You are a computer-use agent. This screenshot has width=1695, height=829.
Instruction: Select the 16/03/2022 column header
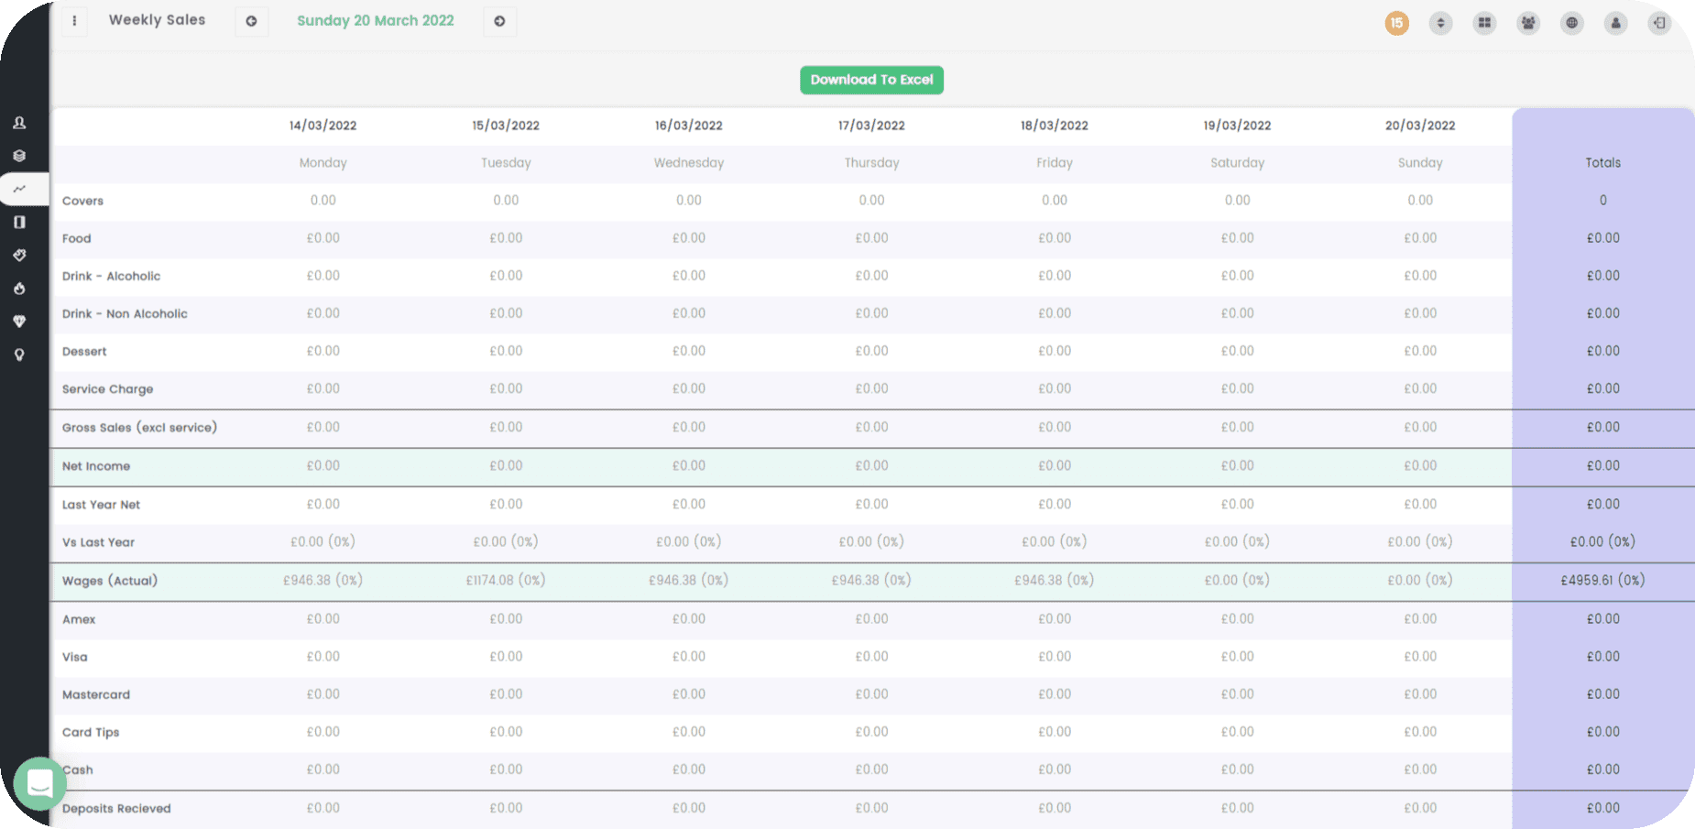pos(689,125)
